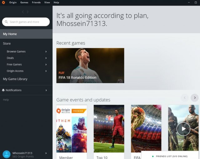This screenshot has height=159, width=200.
Task: Minimize the Origin window
Action: tap(189, 2)
